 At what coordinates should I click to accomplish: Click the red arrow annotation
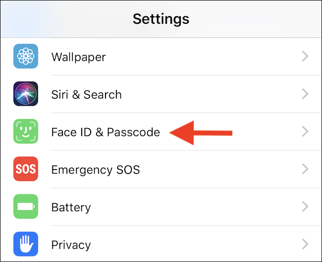point(201,132)
